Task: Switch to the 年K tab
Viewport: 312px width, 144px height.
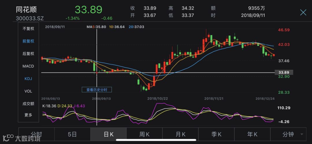Action: pyautogui.click(x=252, y=134)
